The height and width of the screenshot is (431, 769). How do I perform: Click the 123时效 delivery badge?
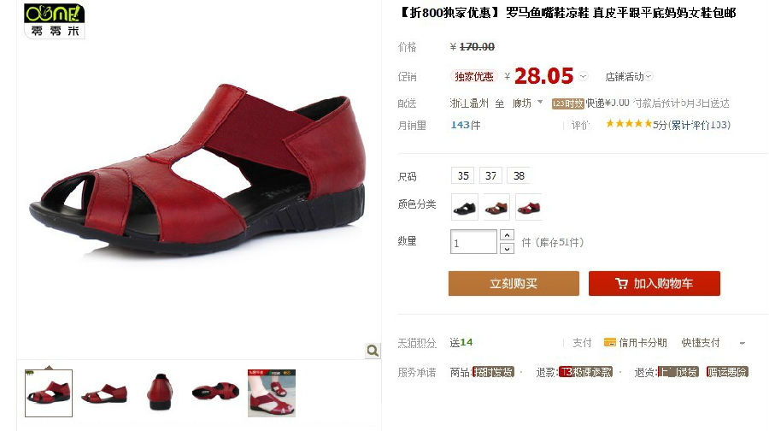568,103
